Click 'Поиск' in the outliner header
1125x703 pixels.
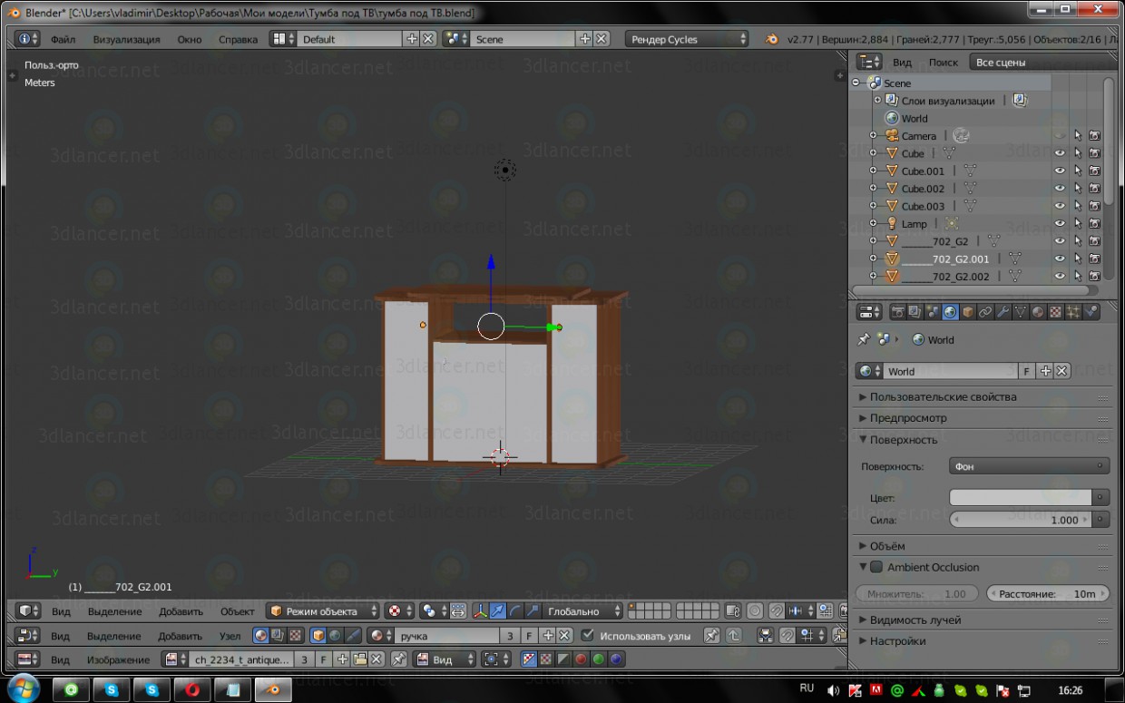944,63
